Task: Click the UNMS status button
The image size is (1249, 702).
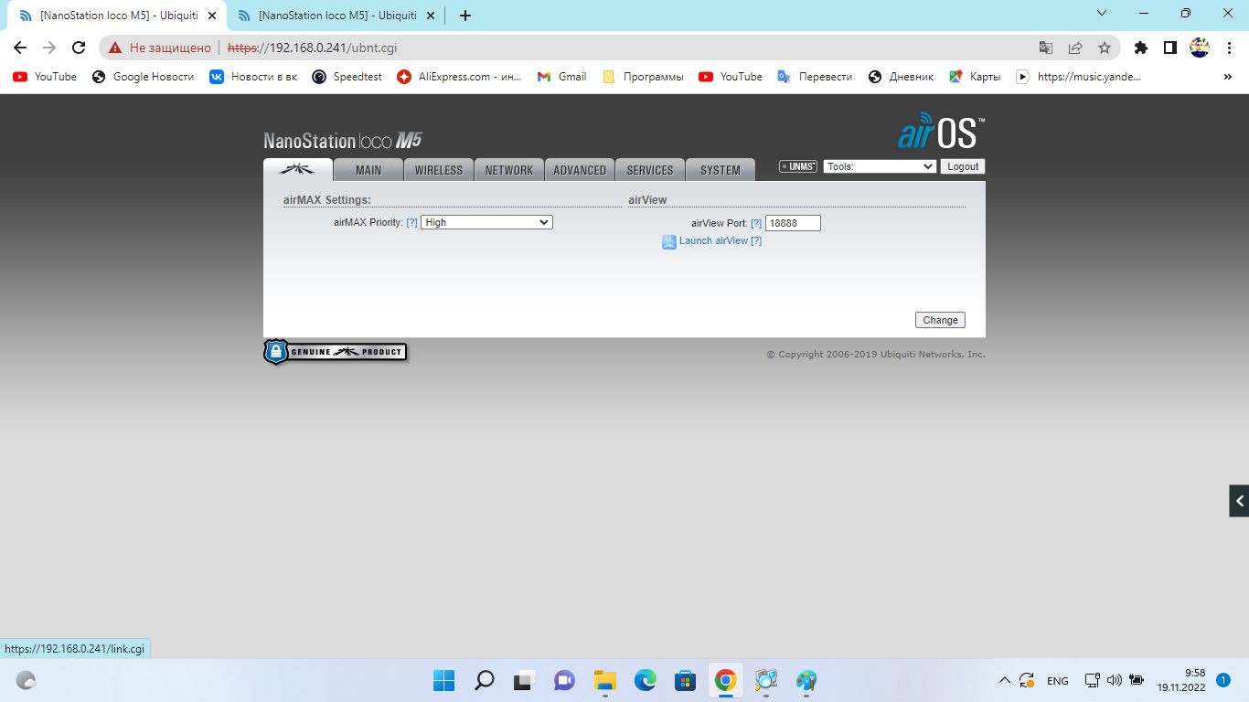Action: coord(797,166)
